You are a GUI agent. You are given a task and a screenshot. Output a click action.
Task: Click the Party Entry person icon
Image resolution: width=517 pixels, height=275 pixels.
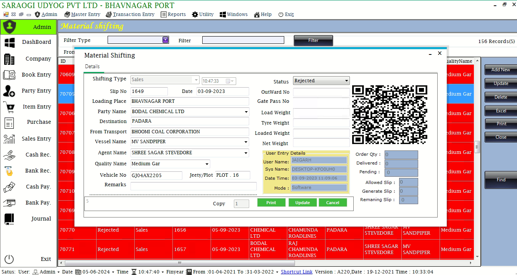coord(9,91)
